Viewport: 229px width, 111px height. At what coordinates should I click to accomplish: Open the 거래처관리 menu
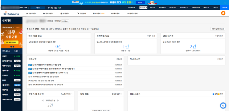tap(48, 14)
